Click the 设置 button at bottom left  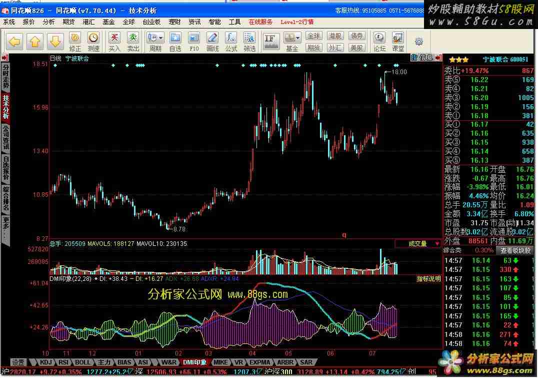point(18,362)
